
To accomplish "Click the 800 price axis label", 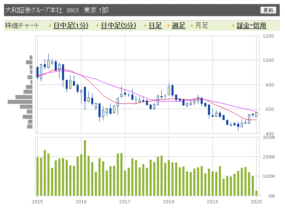I will click(x=270, y=85).
